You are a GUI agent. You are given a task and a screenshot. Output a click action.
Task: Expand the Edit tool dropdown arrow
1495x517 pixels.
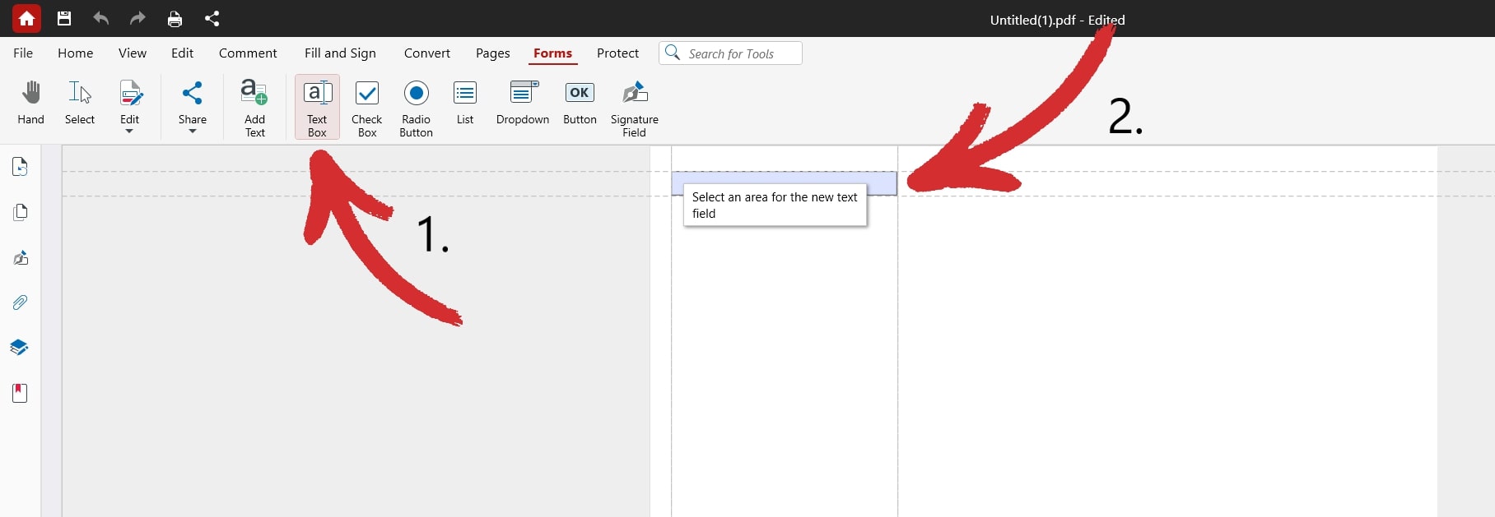click(x=129, y=132)
